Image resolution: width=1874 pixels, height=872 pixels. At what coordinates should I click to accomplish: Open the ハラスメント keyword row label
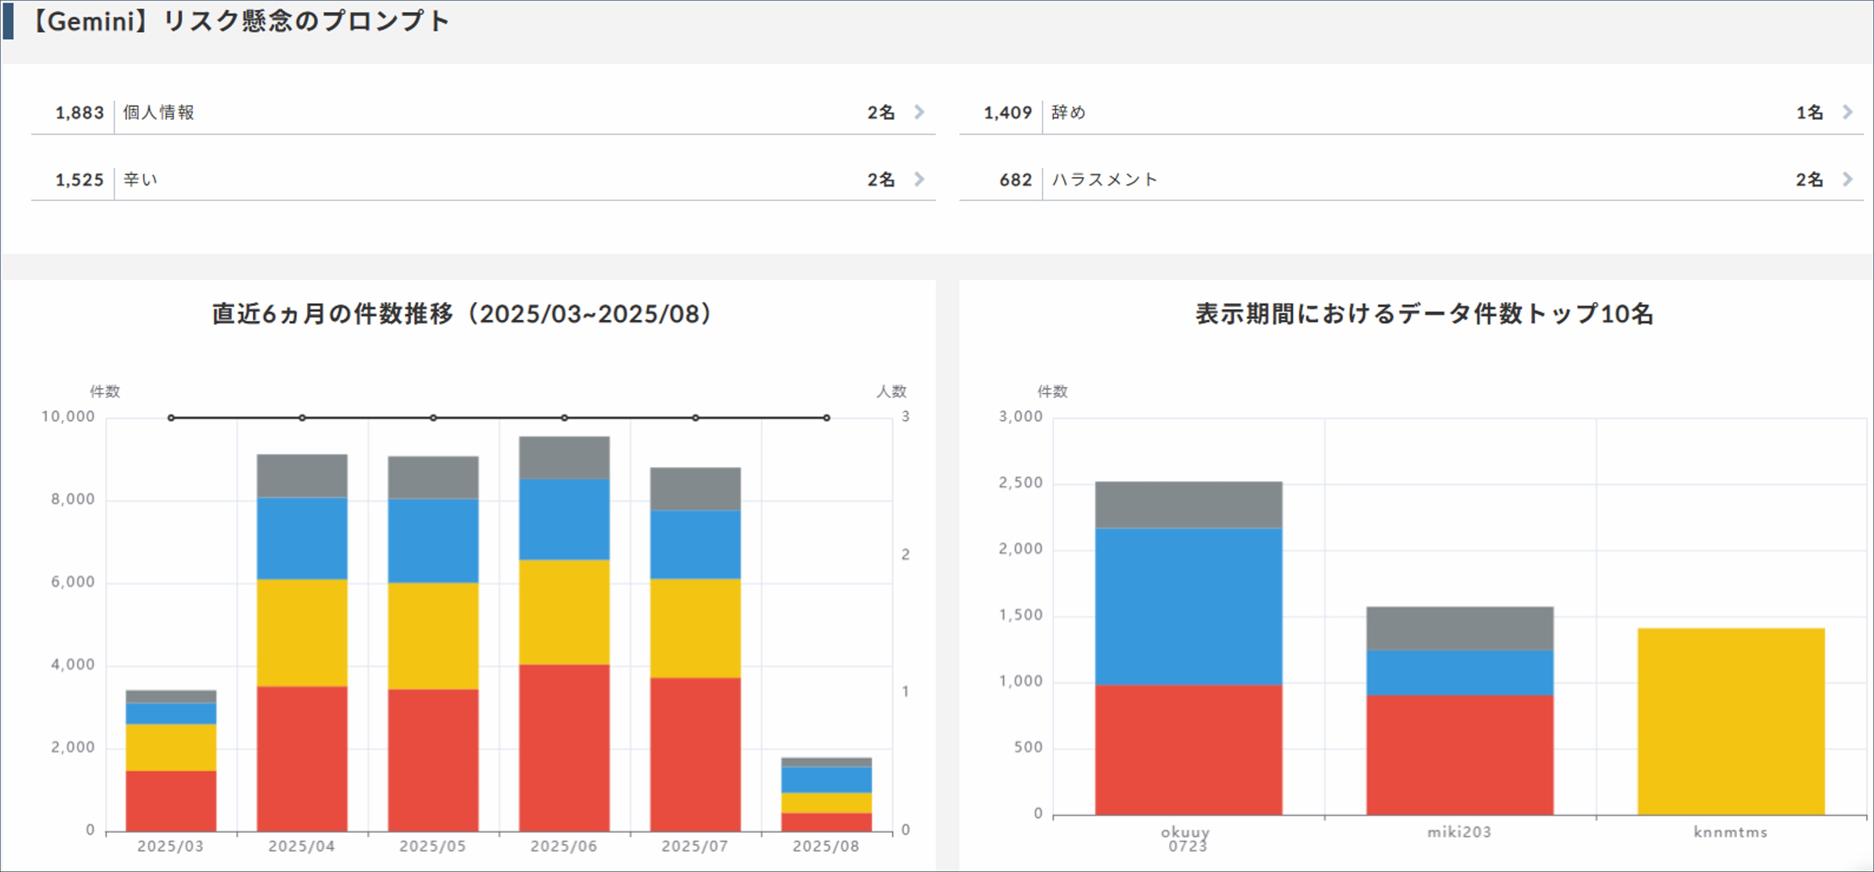[x=1104, y=179]
